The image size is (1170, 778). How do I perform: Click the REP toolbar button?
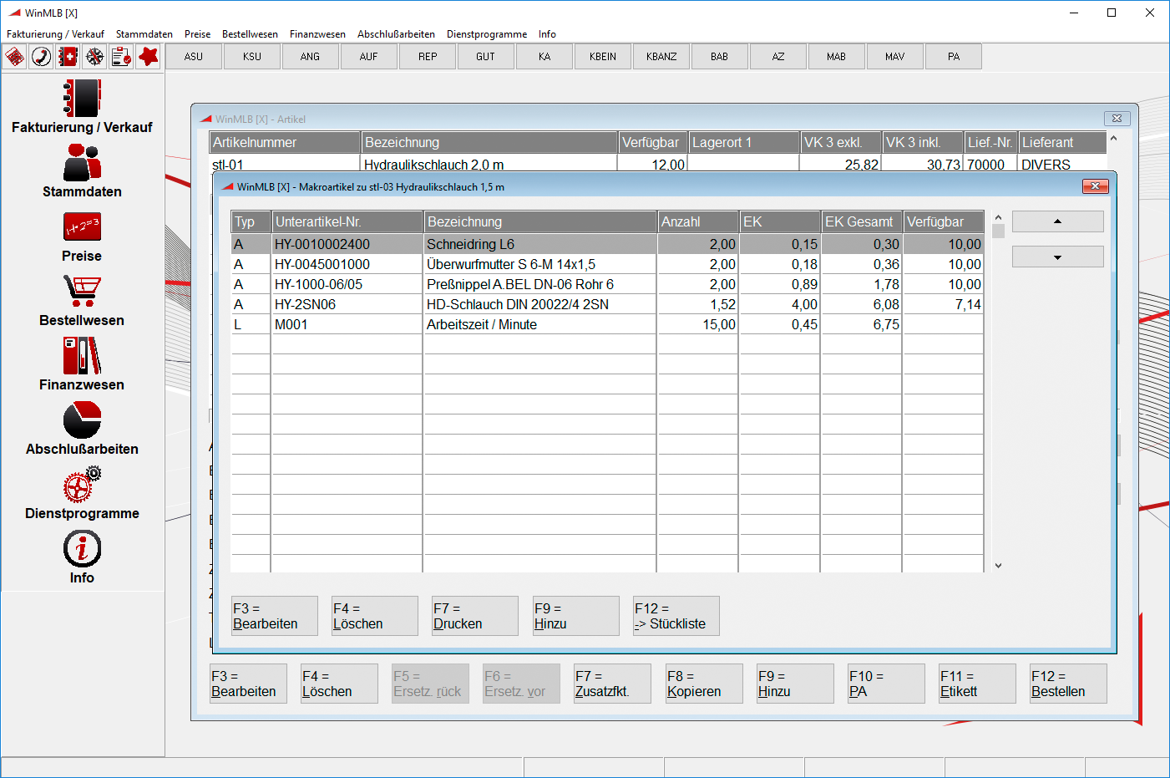click(x=428, y=57)
